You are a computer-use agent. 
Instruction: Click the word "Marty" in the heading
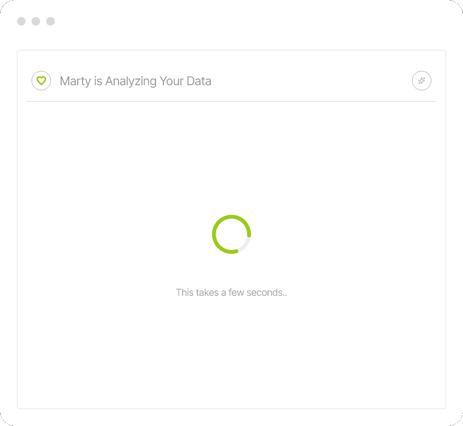[x=75, y=81]
